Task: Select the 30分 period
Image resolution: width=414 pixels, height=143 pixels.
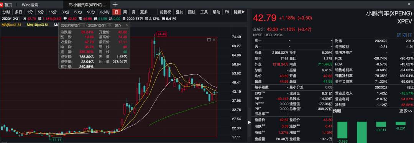Action: click(65, 12)
